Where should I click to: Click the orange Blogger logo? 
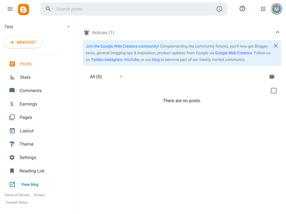[24, 9]
